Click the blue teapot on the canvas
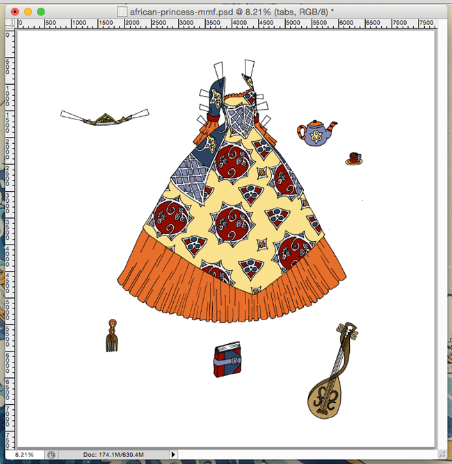The image size is (452, 464). (317, 133)
